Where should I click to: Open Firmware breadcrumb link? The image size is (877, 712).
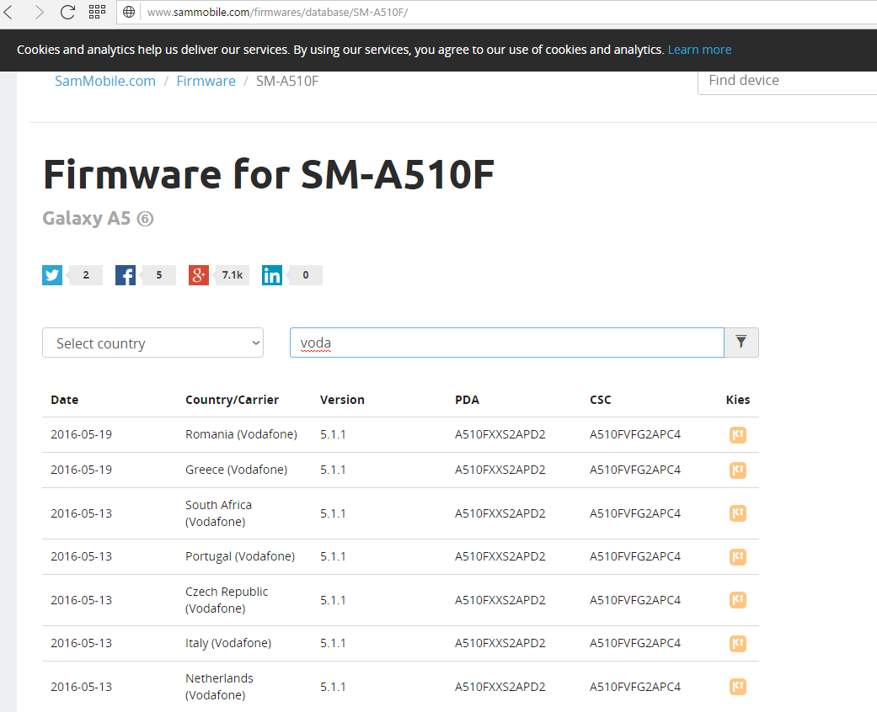coord(206,81)
